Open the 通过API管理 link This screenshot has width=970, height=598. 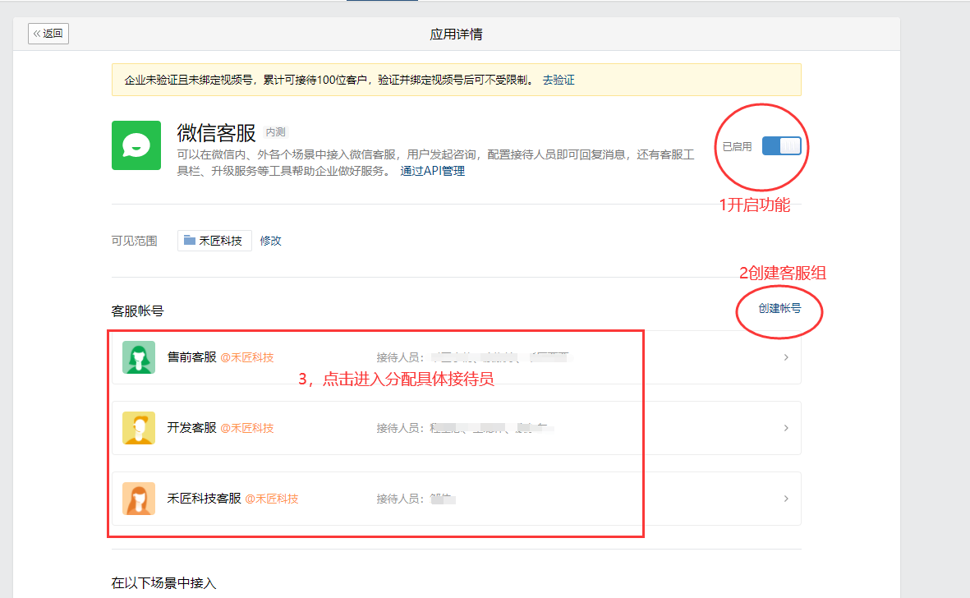pos(432,171)
